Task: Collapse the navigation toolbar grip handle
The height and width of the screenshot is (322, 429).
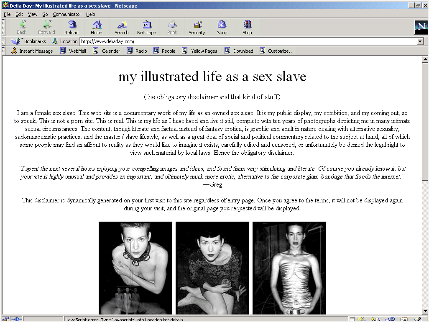Action: click(3, 27)
